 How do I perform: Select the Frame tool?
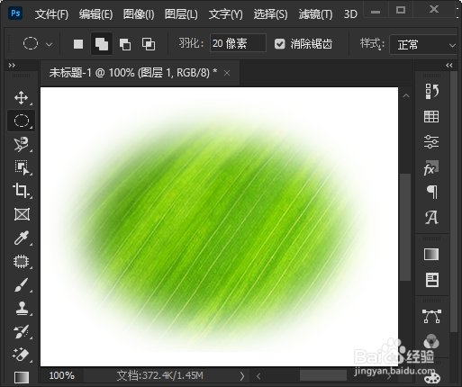(22, 214)
